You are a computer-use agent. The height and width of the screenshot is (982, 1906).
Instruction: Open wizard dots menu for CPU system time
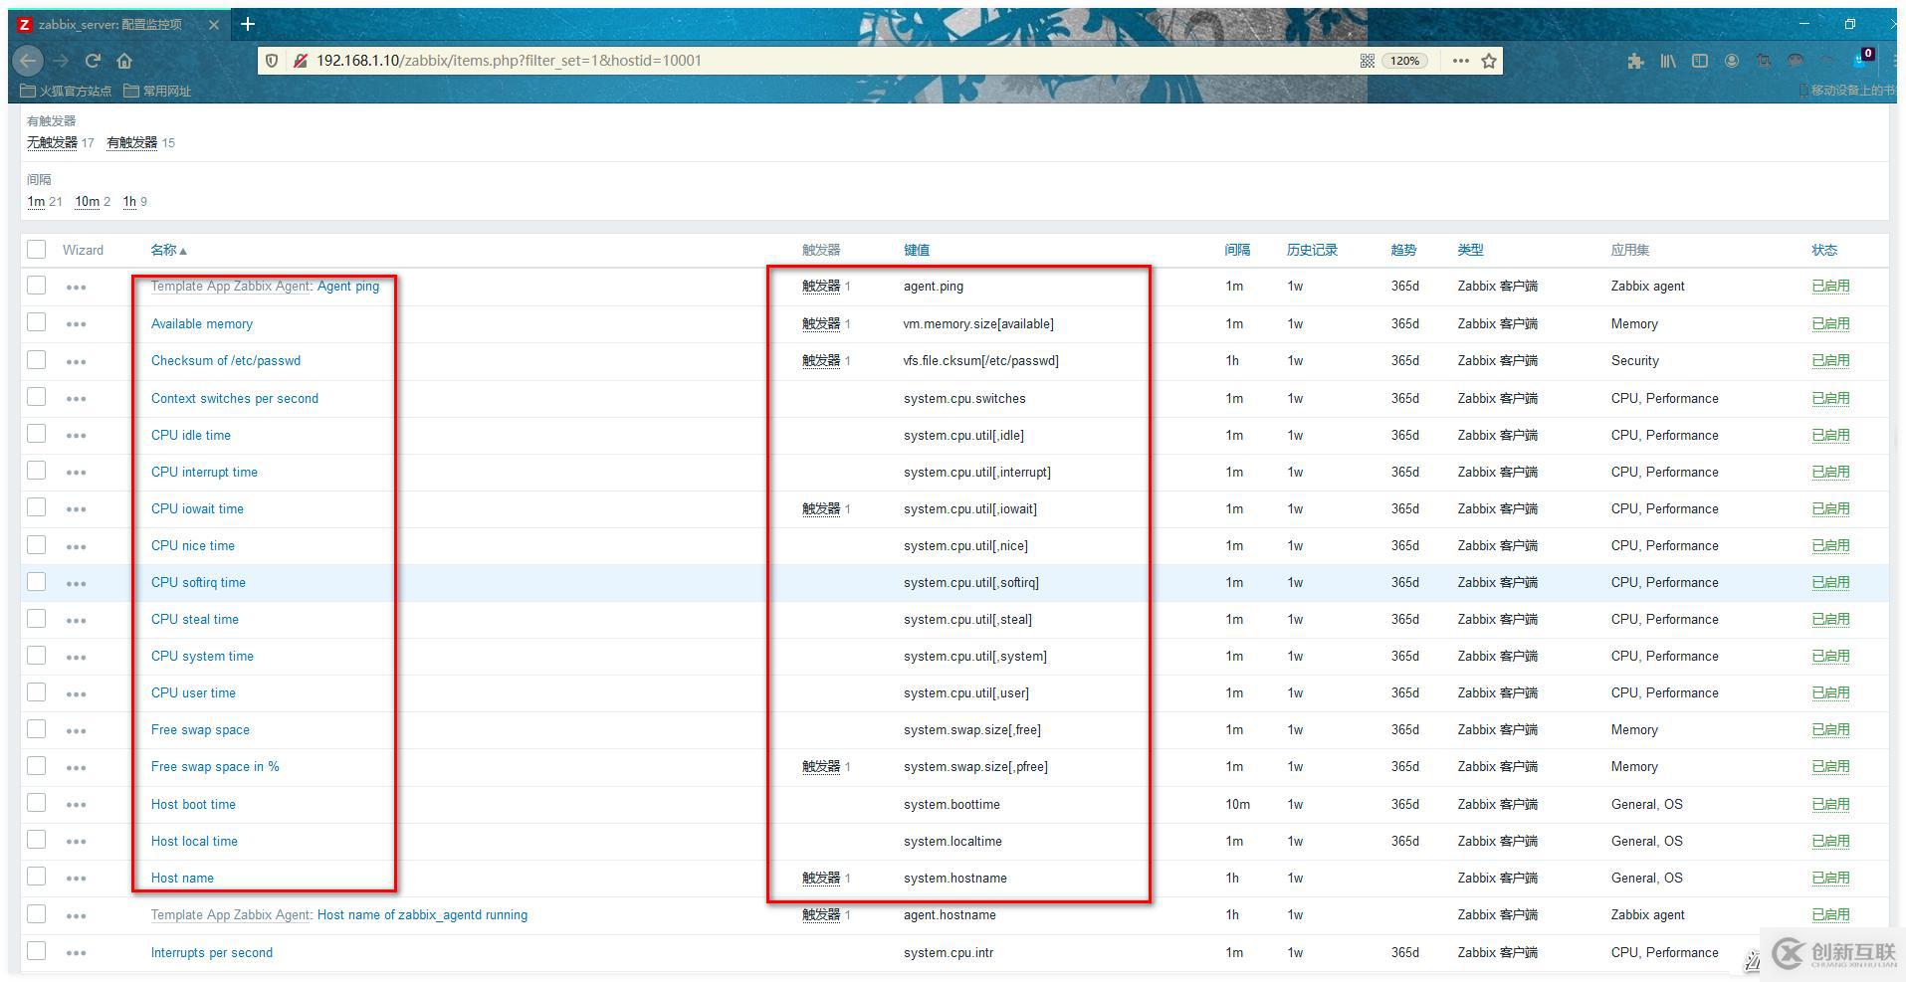[77, 658]
